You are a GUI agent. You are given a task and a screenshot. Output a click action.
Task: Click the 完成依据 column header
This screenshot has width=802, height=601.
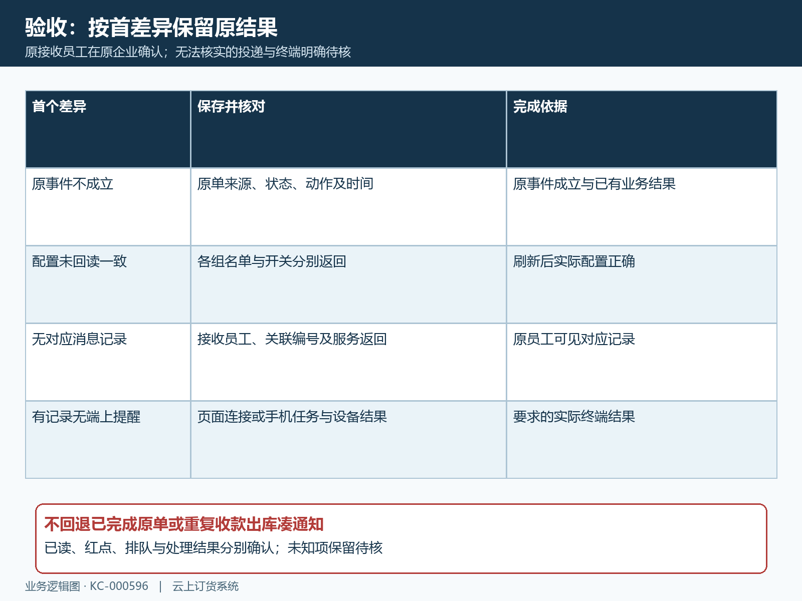click(x=642, y=129)
